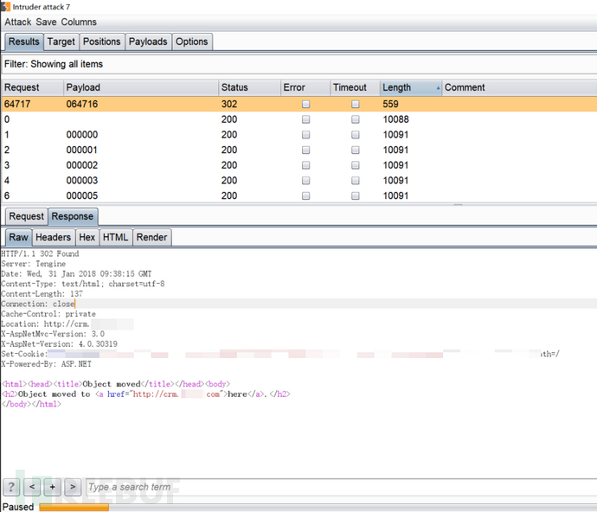597x512 pixels.
Task: Select payload cell 000003
Action: tap(82, 180)
